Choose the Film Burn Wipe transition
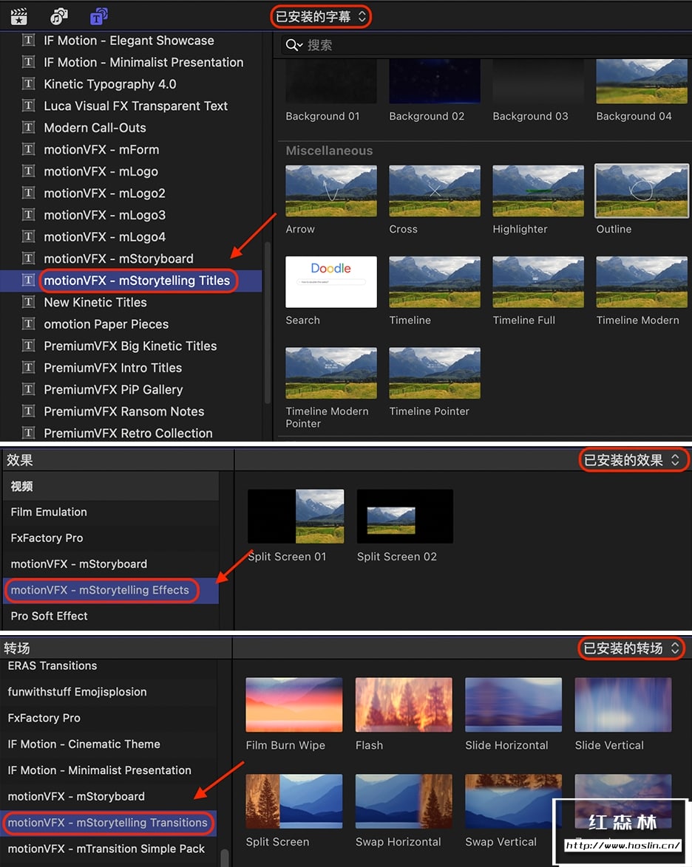Screen dimensions: 692x867 point(294,705)
